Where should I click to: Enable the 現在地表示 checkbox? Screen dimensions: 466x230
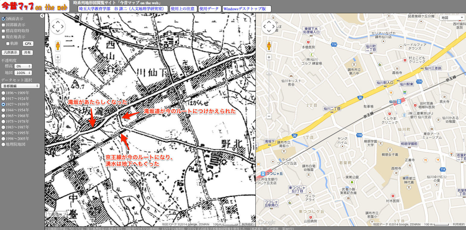coord(3,37)
